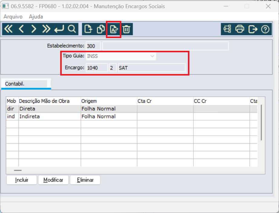Click the grid horizontal scrollbar thumb

click(x=18, y=170)
